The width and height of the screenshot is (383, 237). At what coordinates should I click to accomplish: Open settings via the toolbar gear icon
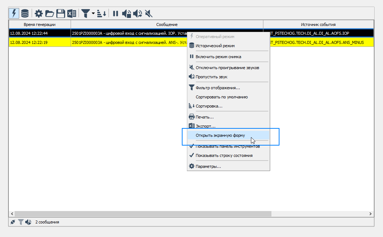tap(38, 14)
